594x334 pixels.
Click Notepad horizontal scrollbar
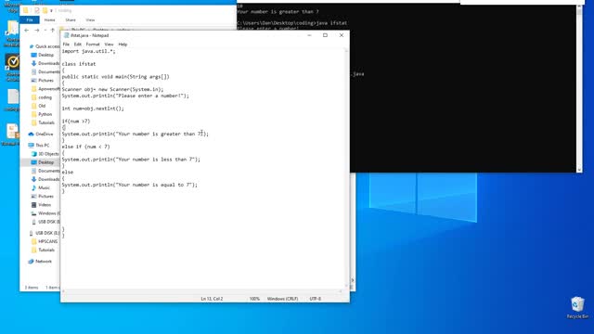click(202, 290)
